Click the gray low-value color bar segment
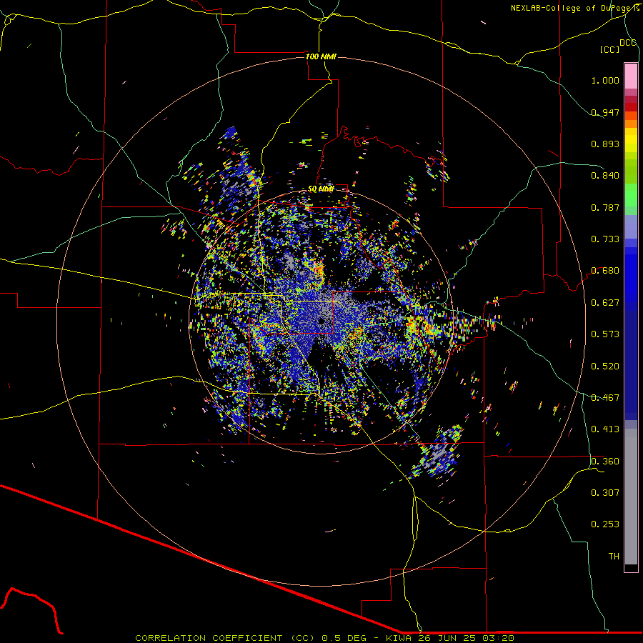Image resolution: width=643 pixels, height=643 pixels. point(631,497)
